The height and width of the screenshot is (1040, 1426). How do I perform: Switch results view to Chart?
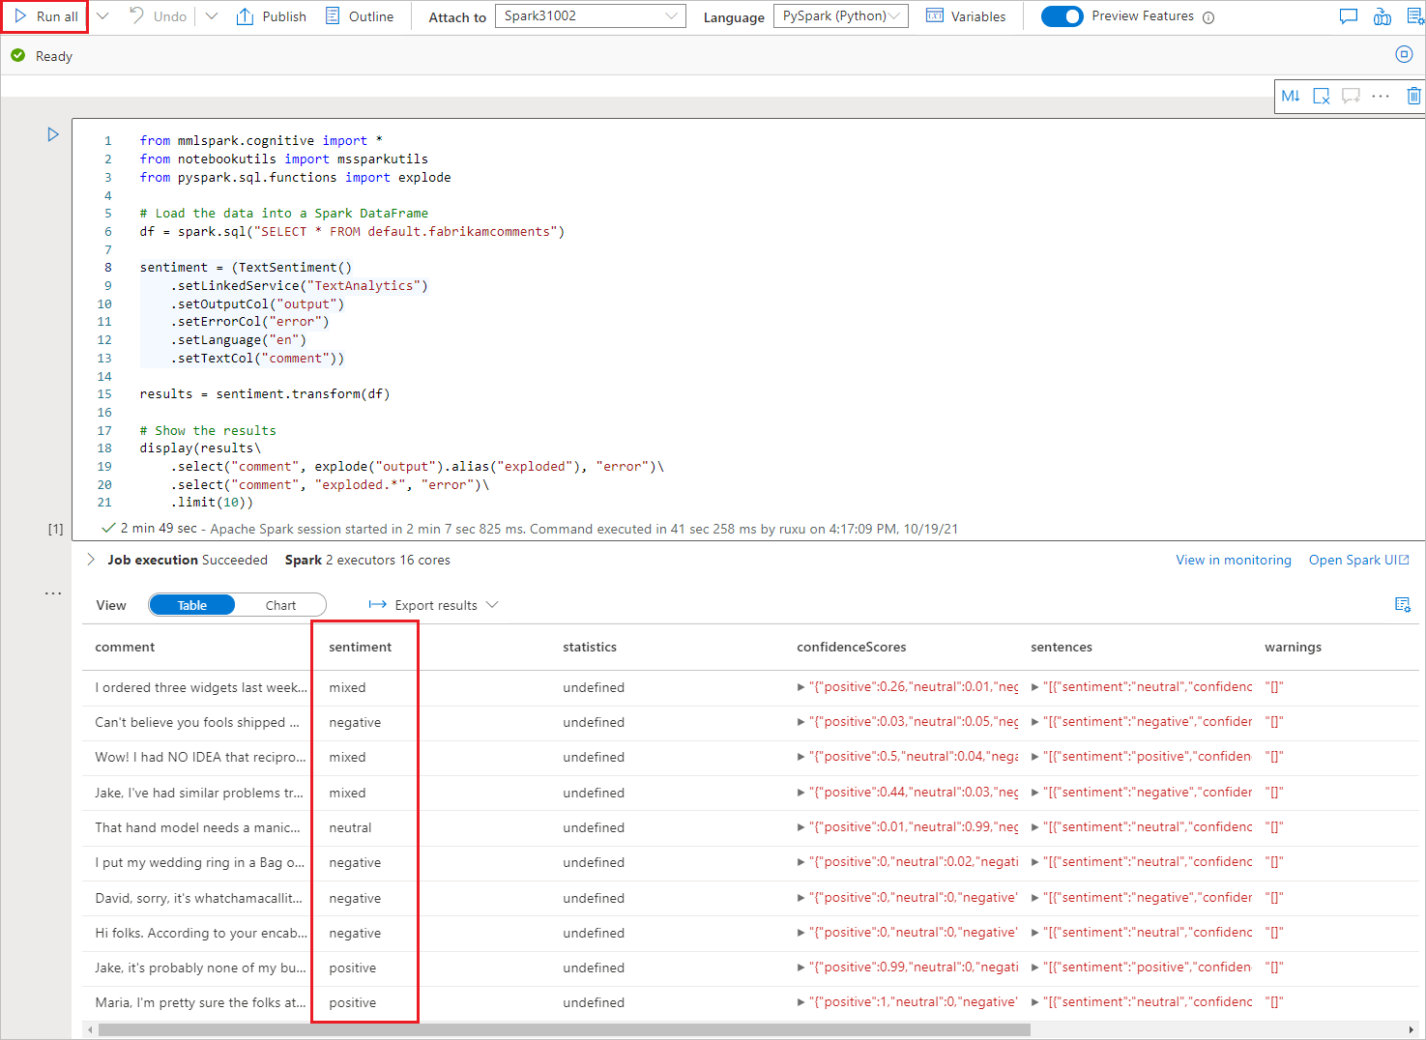280,604
